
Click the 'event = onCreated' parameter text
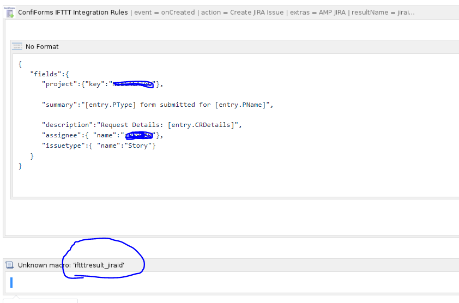(164, 13)
